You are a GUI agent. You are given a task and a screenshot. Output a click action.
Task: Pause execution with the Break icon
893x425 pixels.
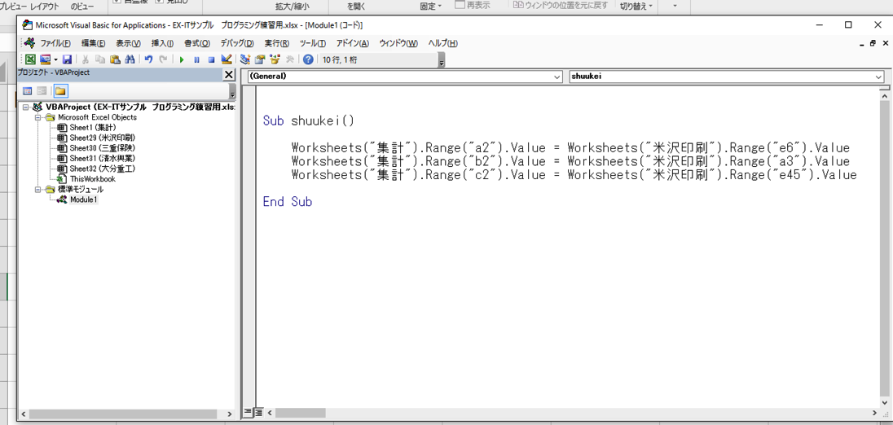click(196, 59)
